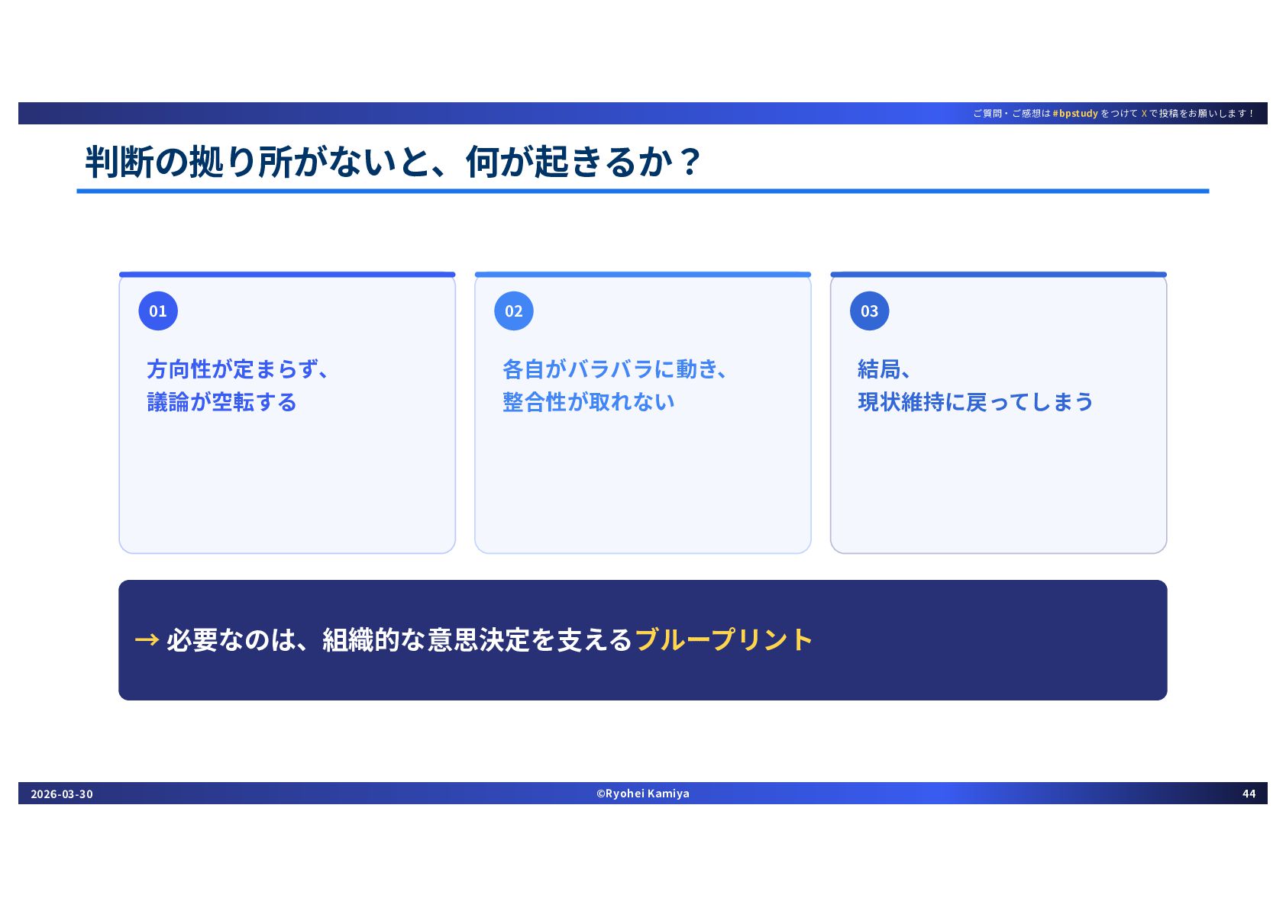Select text 結局、 in card 03
Screen dimensions: 1286x908
click(884, 369)
